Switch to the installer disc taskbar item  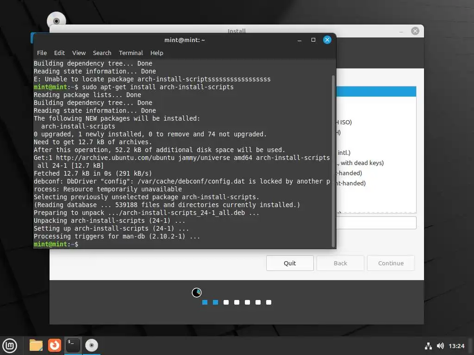click(91, 345)
